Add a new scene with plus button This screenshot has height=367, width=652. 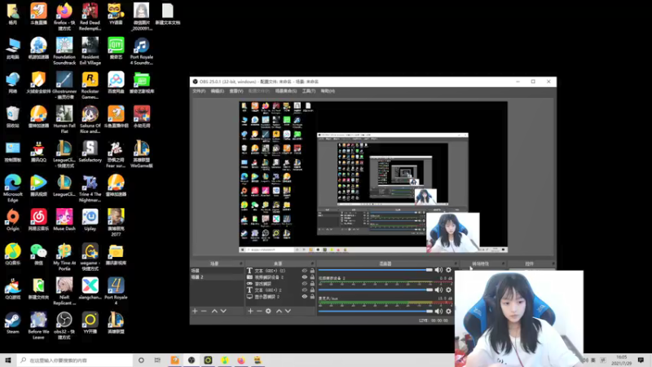(195, 311)
